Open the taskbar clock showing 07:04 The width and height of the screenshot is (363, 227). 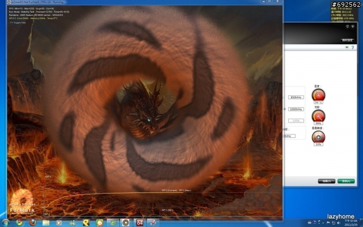(x=352, y=223)
